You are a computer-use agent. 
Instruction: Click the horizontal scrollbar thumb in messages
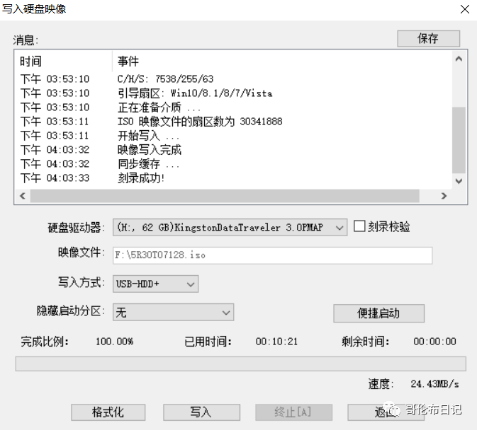[225, 196]
